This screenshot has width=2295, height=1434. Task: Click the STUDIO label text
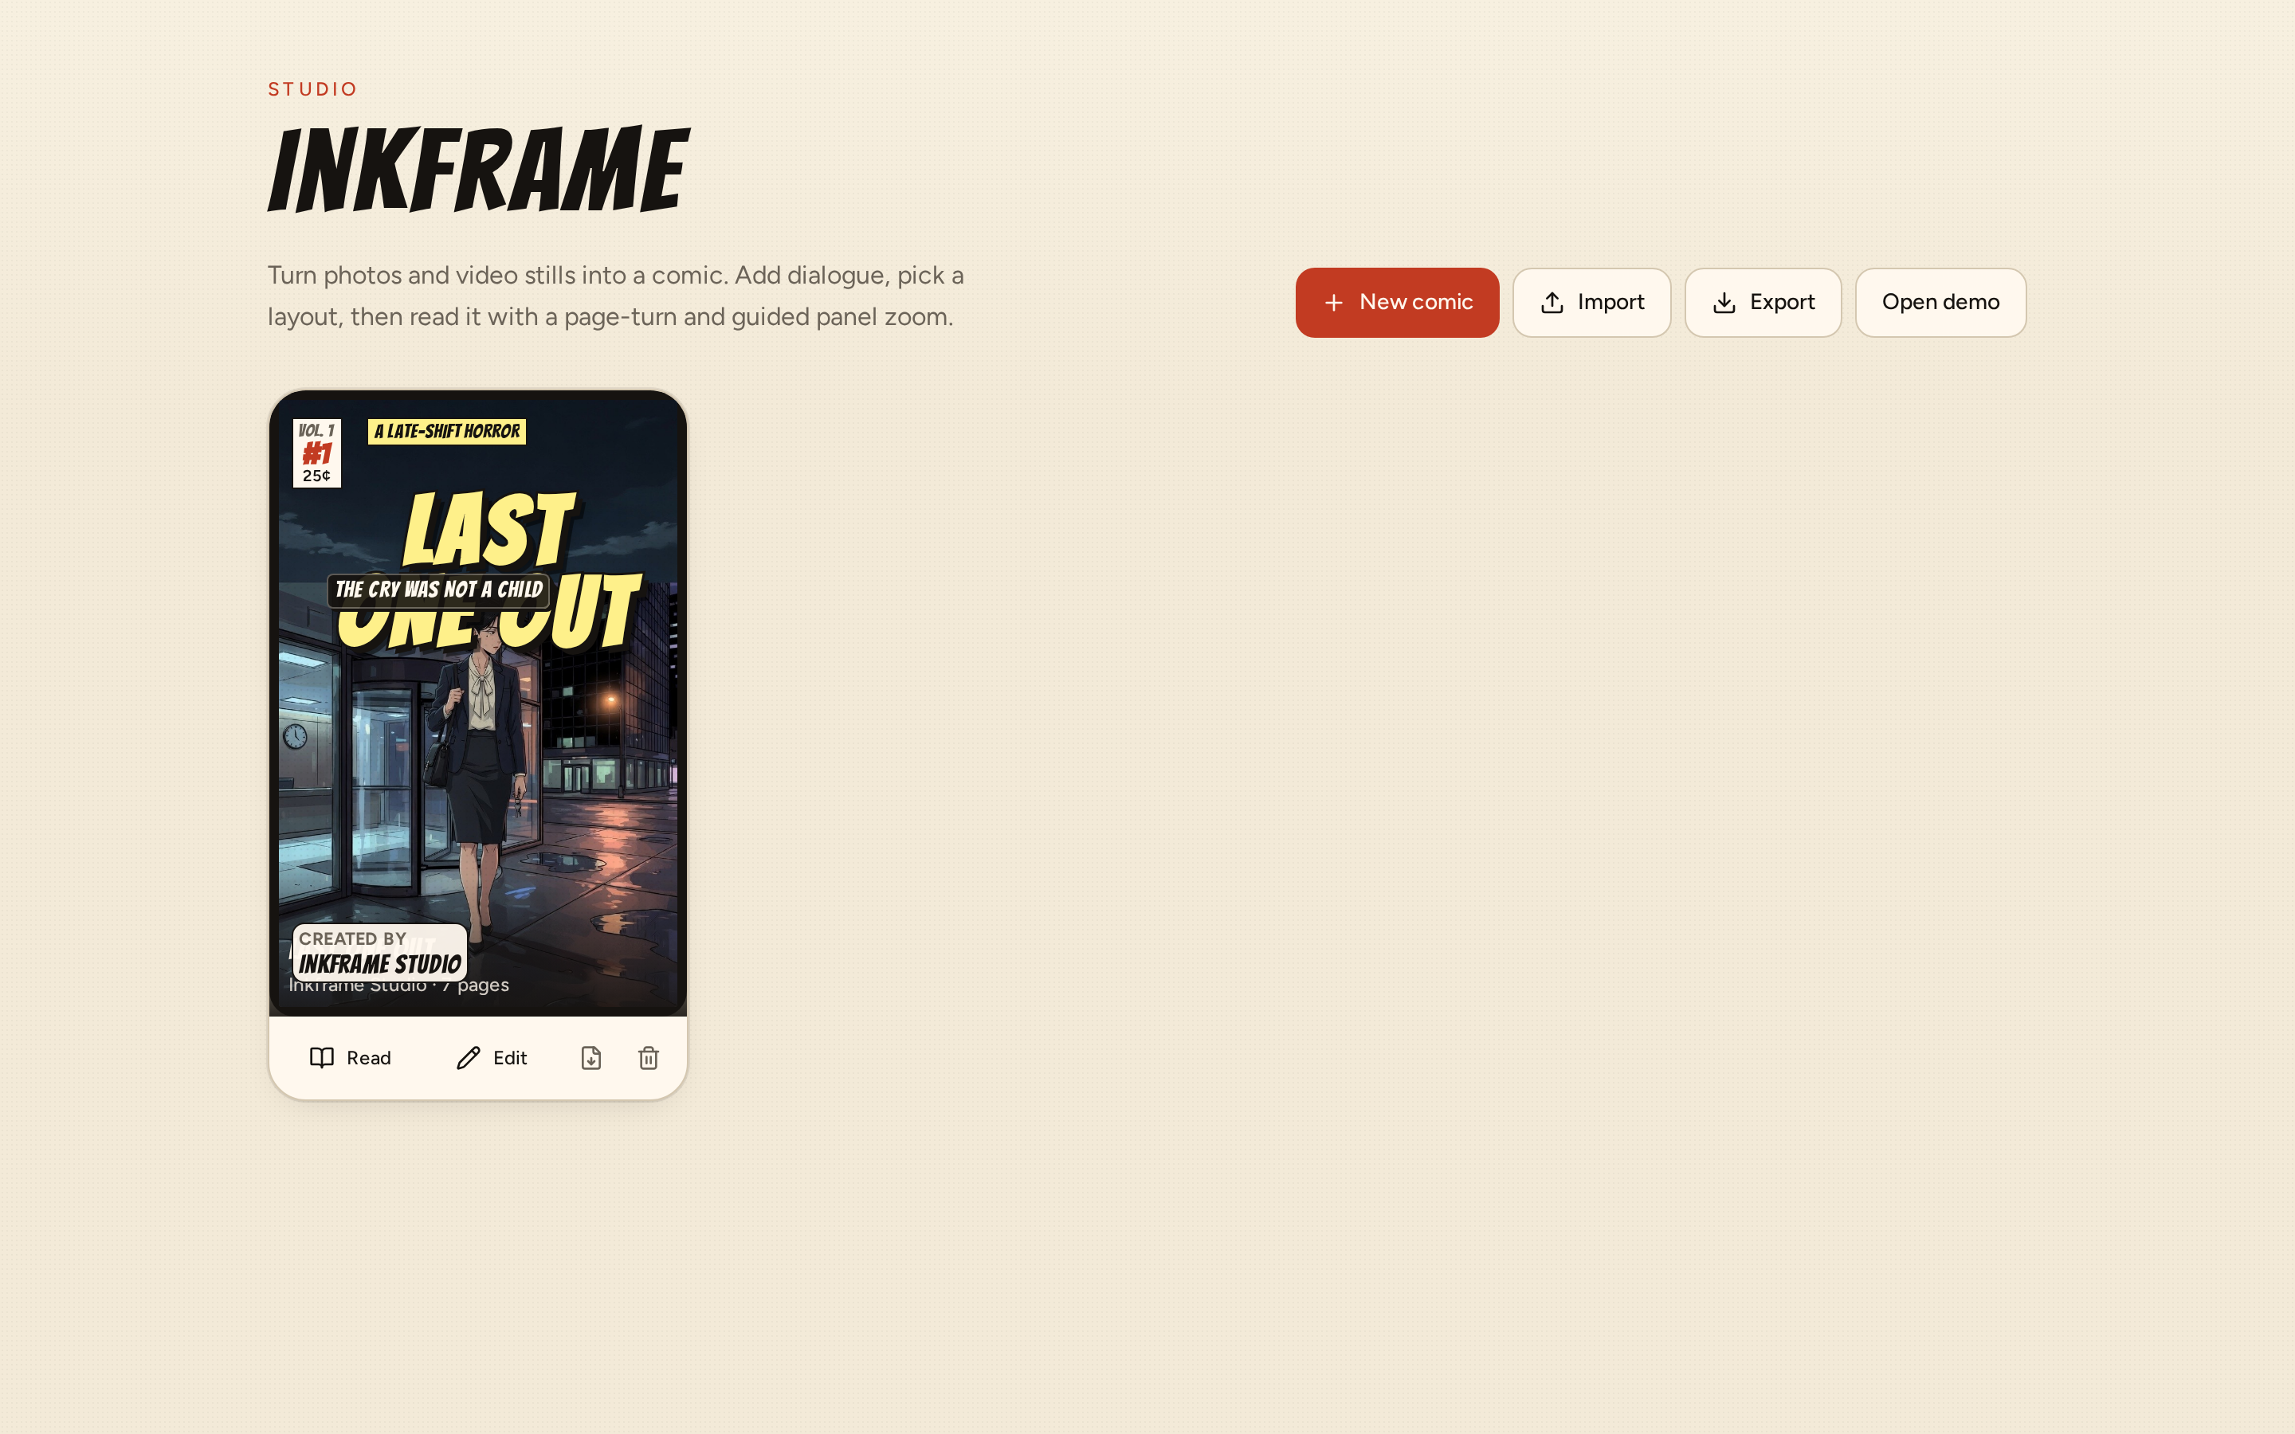pyautogui.click(x=312, y=89)
